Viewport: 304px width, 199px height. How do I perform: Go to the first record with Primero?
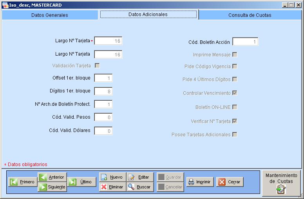coord(22,182)
